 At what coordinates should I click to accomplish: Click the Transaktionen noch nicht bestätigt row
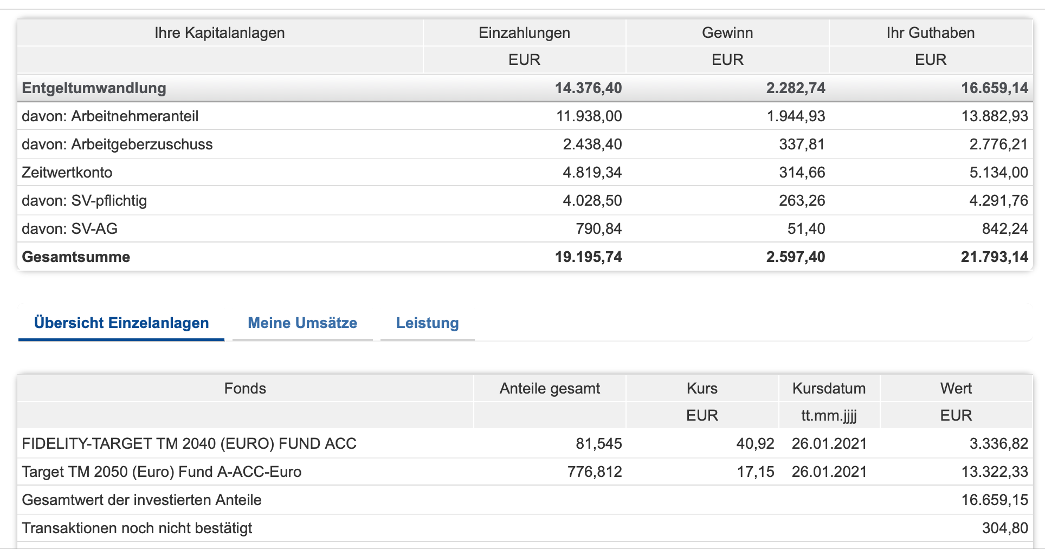pos(137,528)
